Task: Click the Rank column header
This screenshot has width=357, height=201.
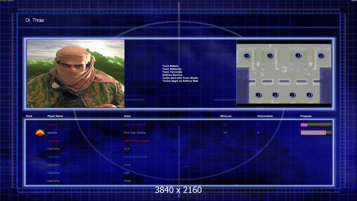Action: point(29,116)
